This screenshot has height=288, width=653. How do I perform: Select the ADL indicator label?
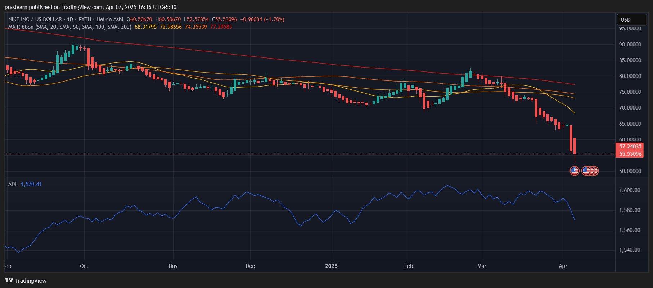[13, 184]
